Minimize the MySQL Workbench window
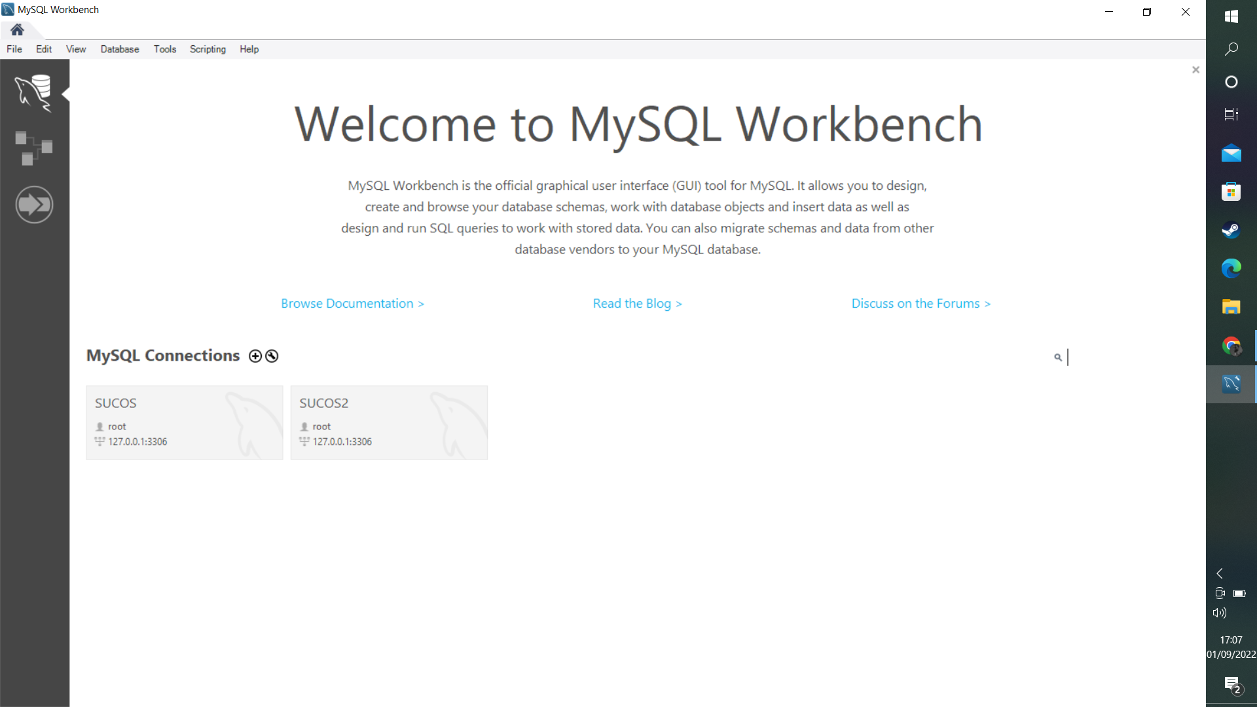This screenshot has width=1257, height=707. pos(1109,12)
